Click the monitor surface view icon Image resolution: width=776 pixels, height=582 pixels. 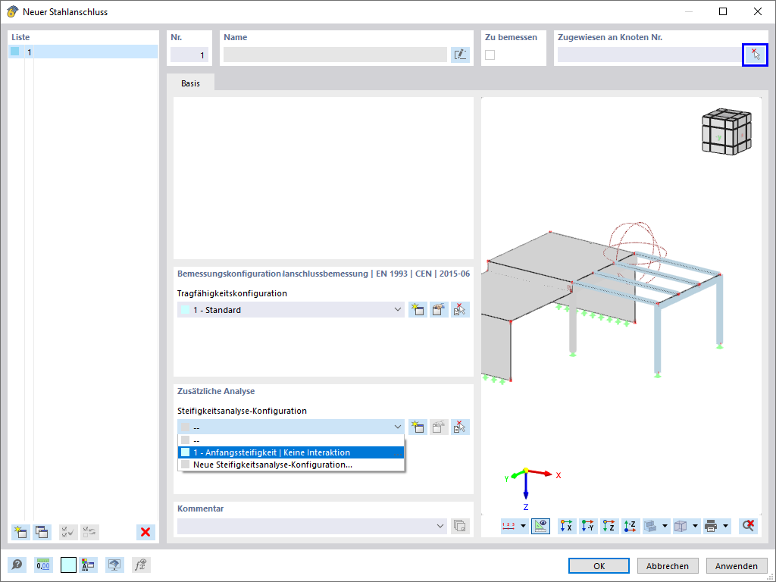(115, 565)
